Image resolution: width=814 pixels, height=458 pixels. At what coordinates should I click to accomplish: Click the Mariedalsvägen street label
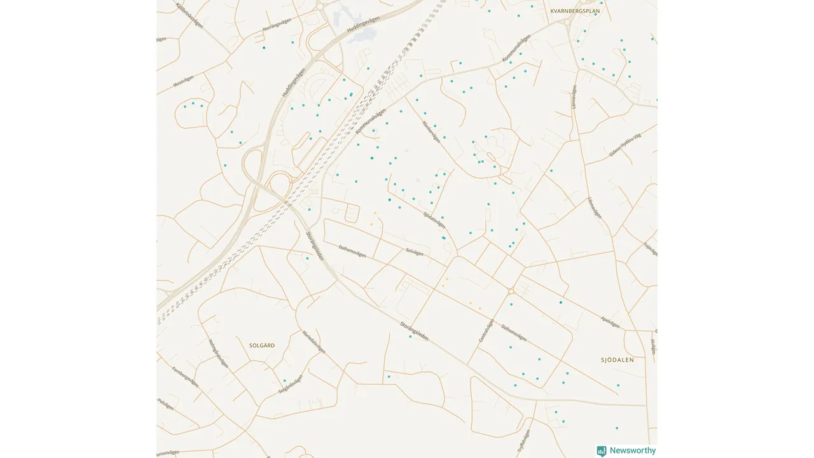coord(314,342)
